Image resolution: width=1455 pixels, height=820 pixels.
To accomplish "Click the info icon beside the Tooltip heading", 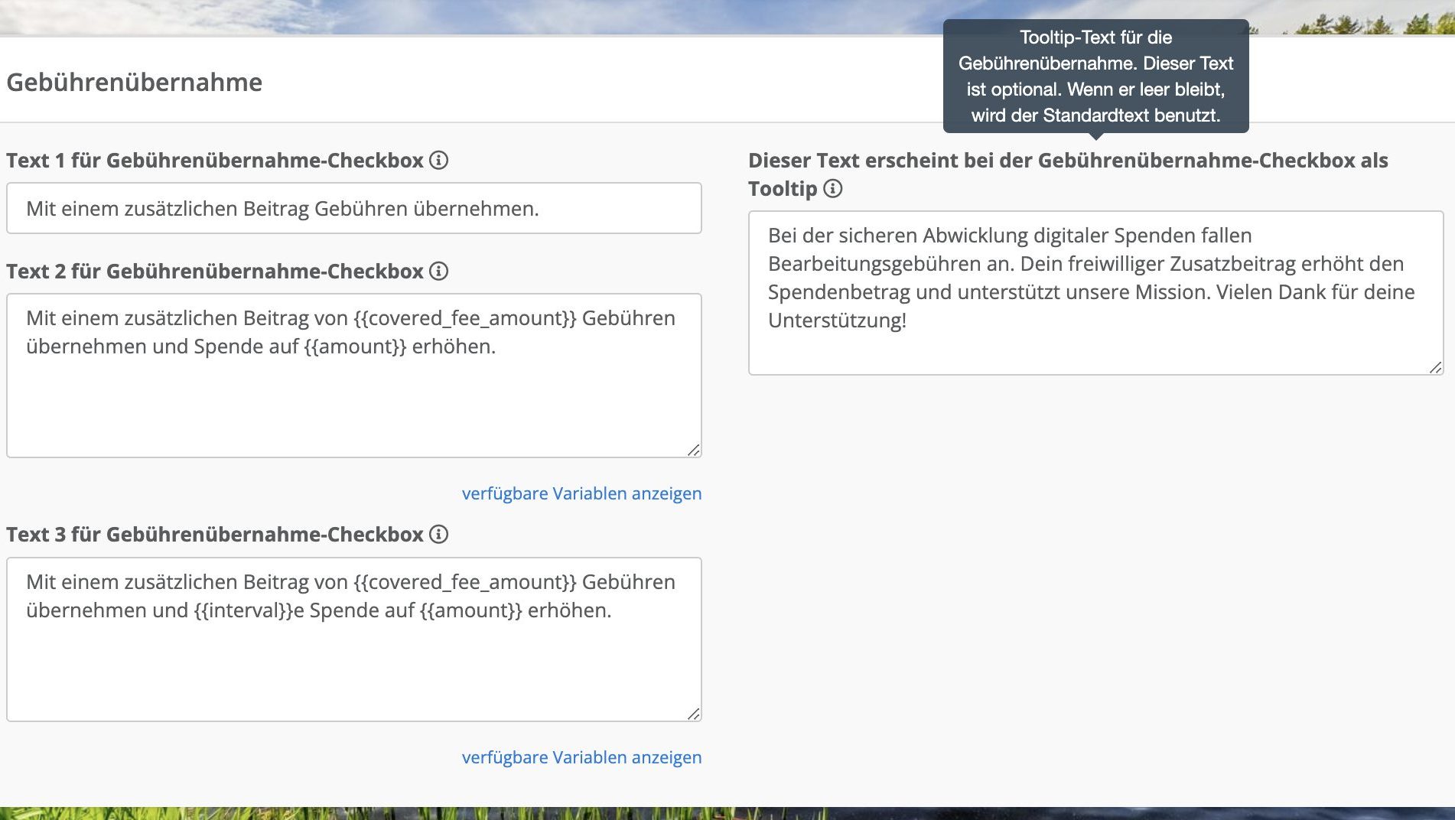I will pyautogui.click(x=833, y=187).
